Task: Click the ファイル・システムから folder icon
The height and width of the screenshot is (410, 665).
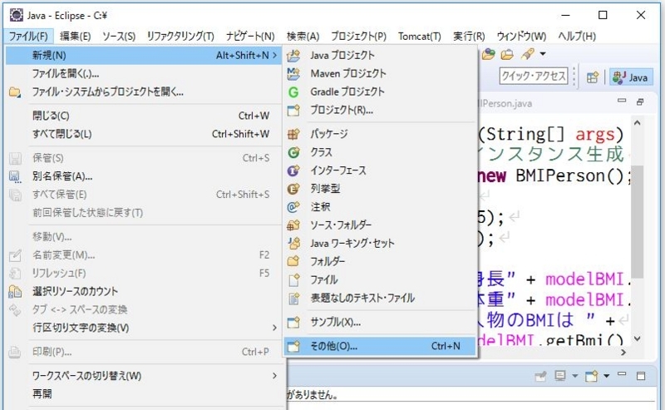Action: 15,92
